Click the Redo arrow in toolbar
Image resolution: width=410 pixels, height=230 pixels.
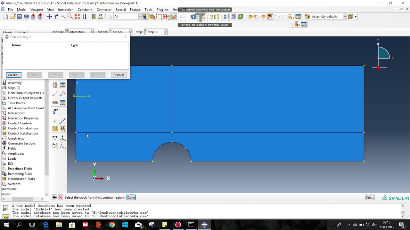[x=284, y=17]
